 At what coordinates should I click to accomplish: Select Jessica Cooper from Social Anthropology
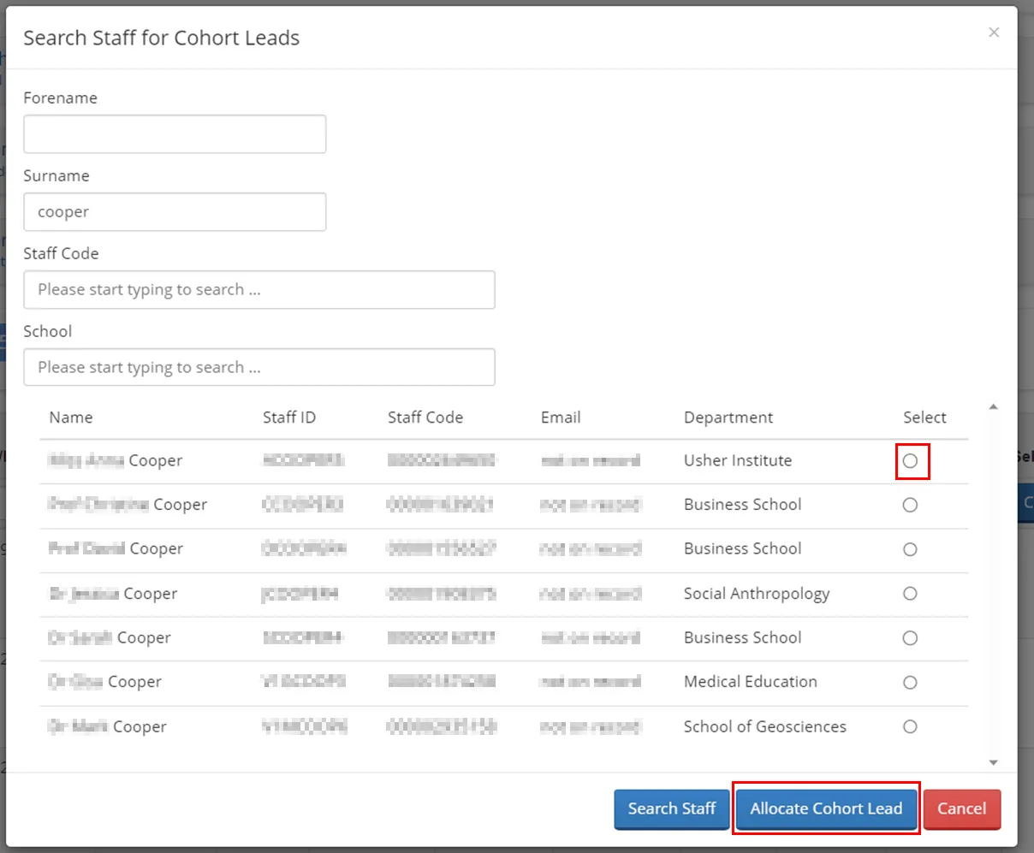(x=910, y=594)
